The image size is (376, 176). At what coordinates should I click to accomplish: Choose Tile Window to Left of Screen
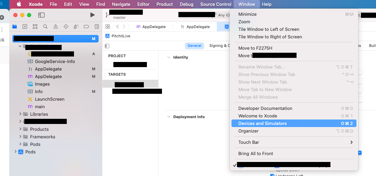294,29
